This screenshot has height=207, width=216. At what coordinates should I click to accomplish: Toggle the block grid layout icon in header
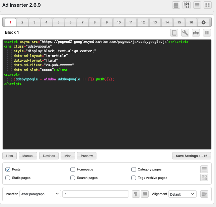(x=207, y=5)
